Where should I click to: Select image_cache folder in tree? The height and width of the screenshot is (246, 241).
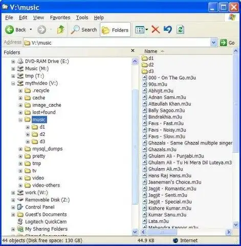47,105
